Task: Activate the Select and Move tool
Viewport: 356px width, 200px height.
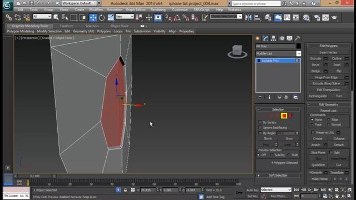Action: (93, 17)
